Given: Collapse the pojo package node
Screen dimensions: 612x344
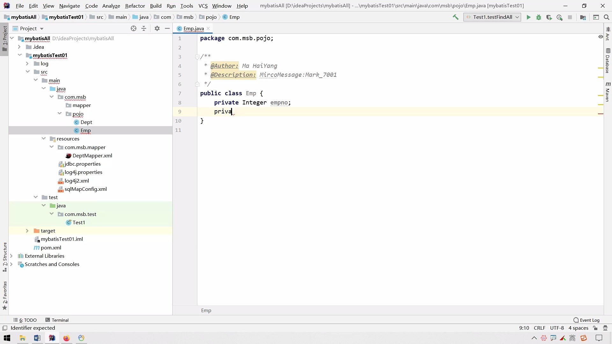Looking at the screenshot, I should click(x=60, y=114).
